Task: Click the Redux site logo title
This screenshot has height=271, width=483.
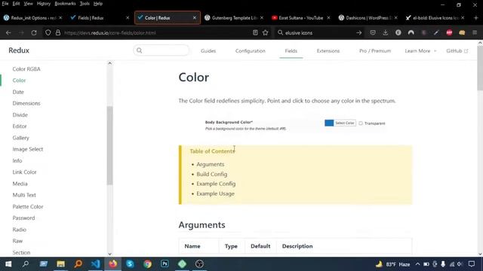Action: click(x=19, y=50)
